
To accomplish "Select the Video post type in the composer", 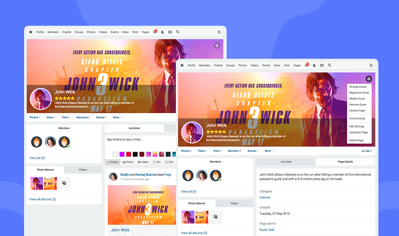I will (143, 162).
